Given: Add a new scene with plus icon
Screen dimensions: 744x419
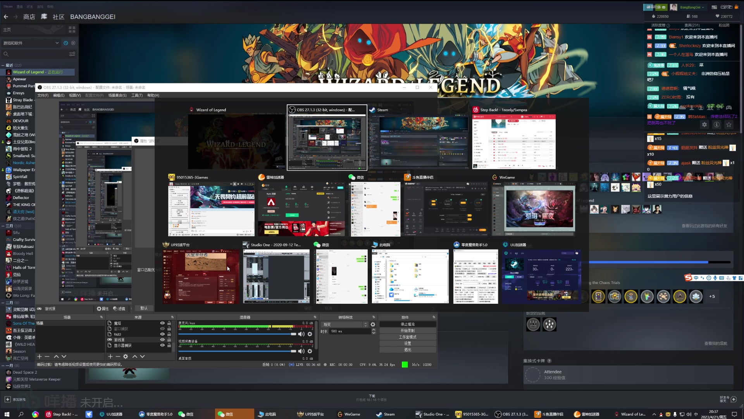Looking at the screenshot, I should click(39, 357).
